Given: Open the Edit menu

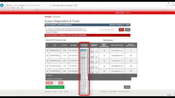Looking at the screenshot, I should 5,8.
